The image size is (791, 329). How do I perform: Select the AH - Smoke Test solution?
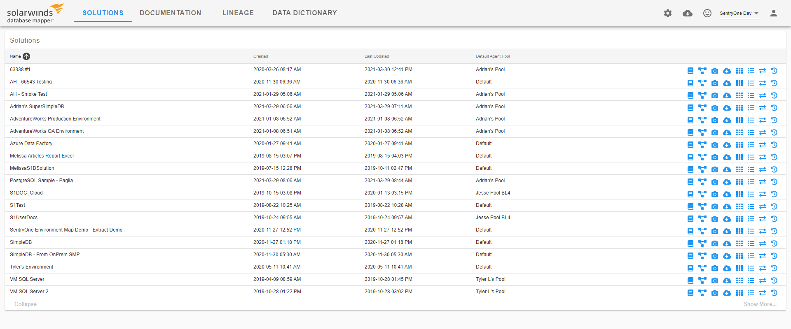coord(28,94)
